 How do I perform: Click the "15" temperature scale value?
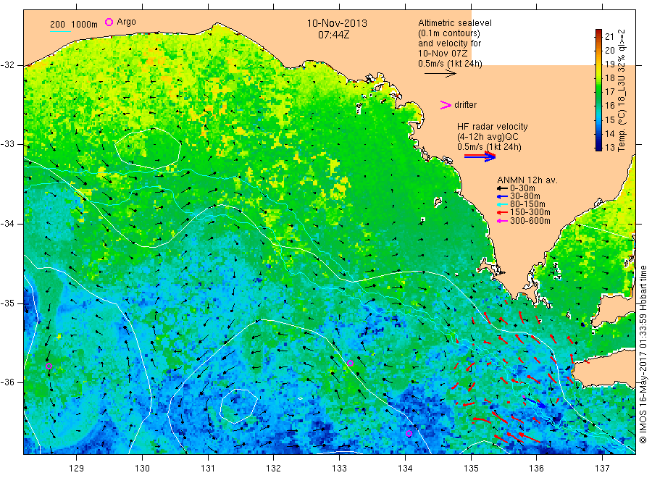pyautogui.click(x=609, y=119)
